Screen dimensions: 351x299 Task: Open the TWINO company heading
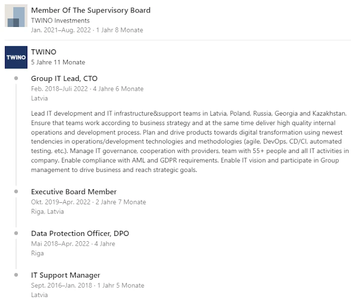pyautogui.click(x=44, y=52)
